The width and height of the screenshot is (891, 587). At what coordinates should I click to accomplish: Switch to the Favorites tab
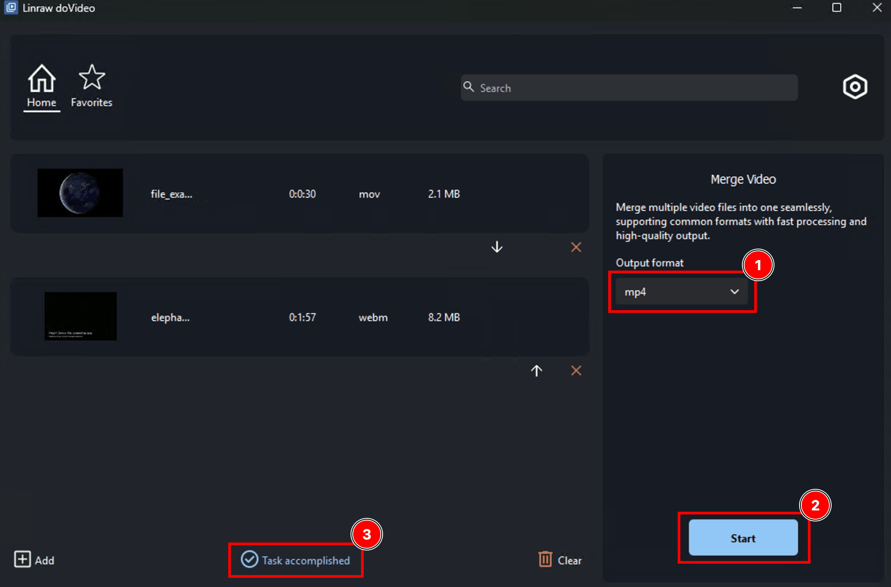[91, 86]
